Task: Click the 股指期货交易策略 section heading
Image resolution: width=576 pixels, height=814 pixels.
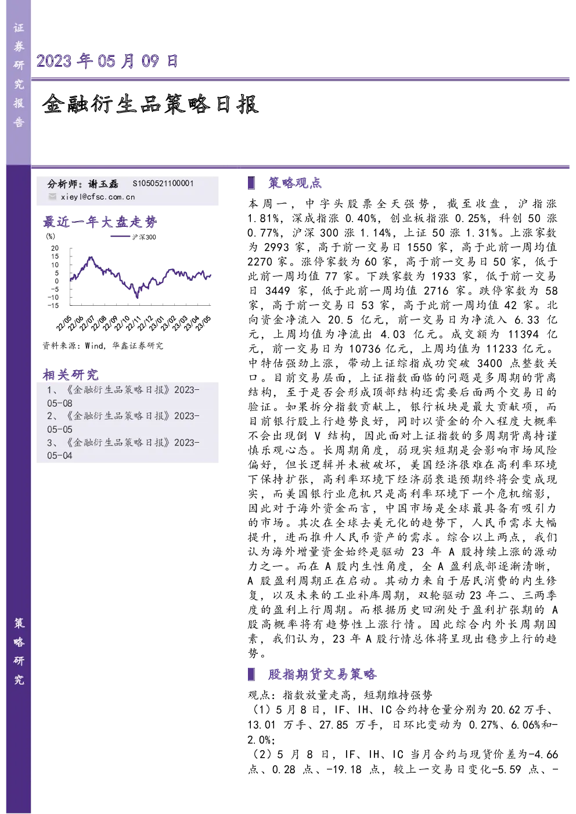Action: (322, 674)
